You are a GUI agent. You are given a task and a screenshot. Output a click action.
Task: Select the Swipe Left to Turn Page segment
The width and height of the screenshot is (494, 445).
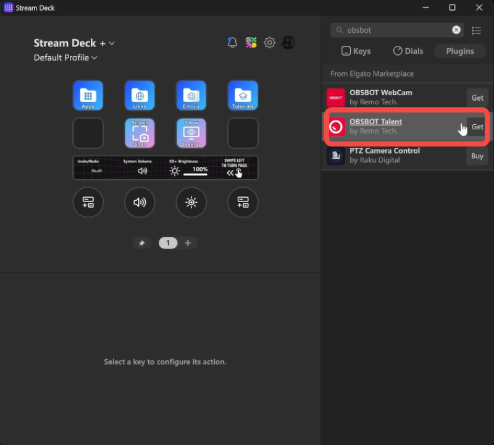click(235, 167)
